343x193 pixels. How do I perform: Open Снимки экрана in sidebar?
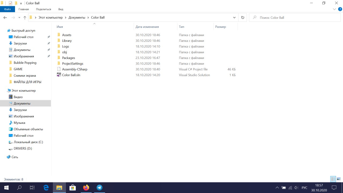point(25,76)
